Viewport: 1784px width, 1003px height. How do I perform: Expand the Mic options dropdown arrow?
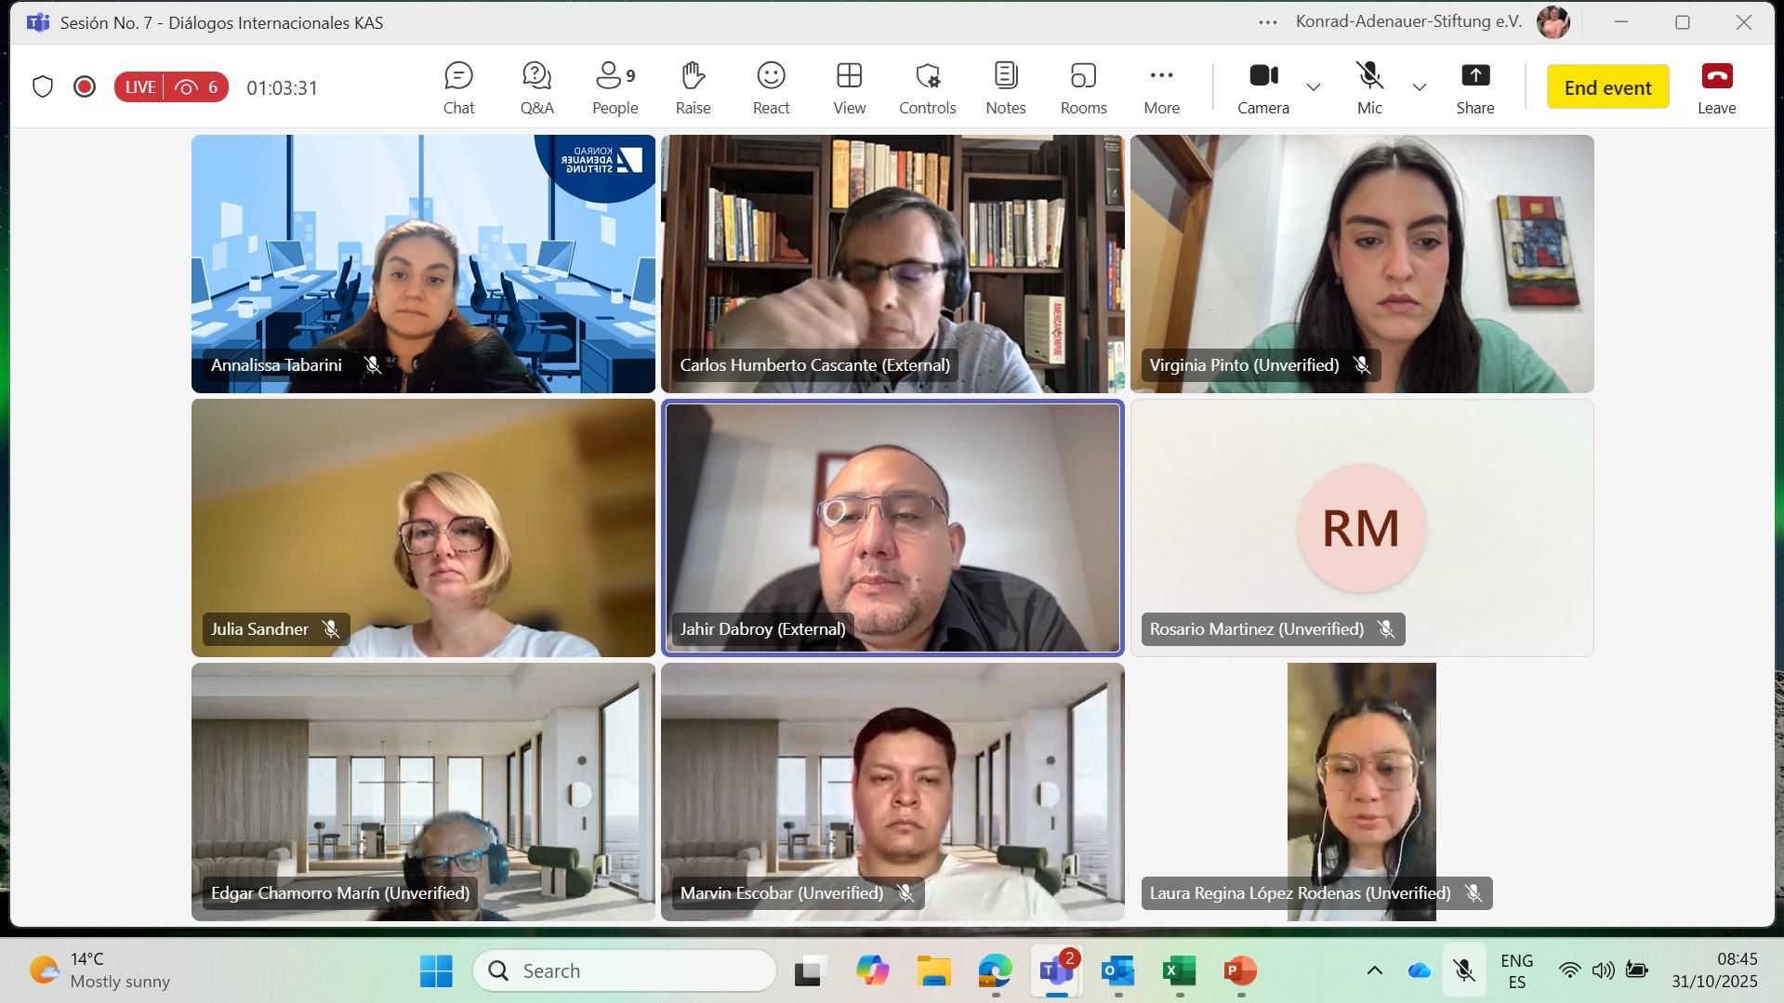point(1419,87)
